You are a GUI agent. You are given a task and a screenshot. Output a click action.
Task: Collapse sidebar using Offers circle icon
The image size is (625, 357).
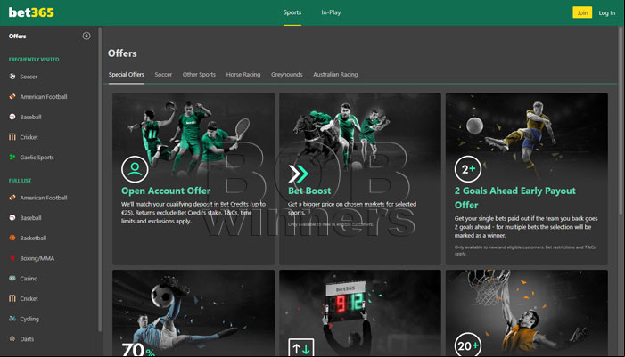[86, 36]
